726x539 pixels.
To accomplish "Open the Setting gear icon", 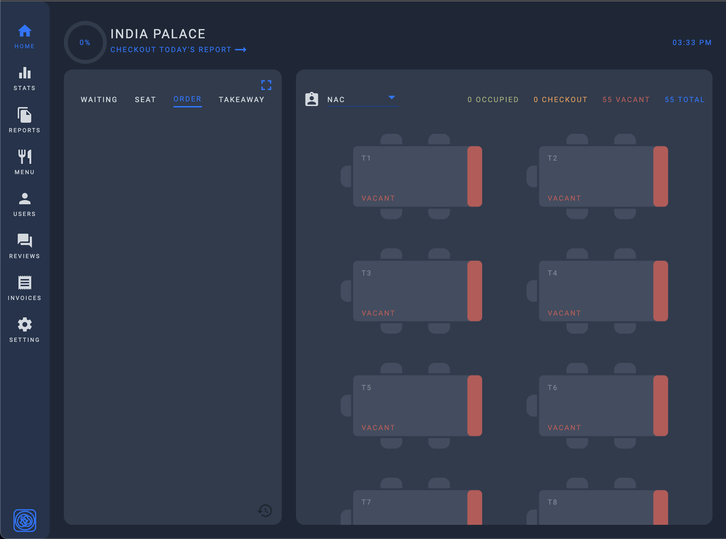I will pos(24,330).
